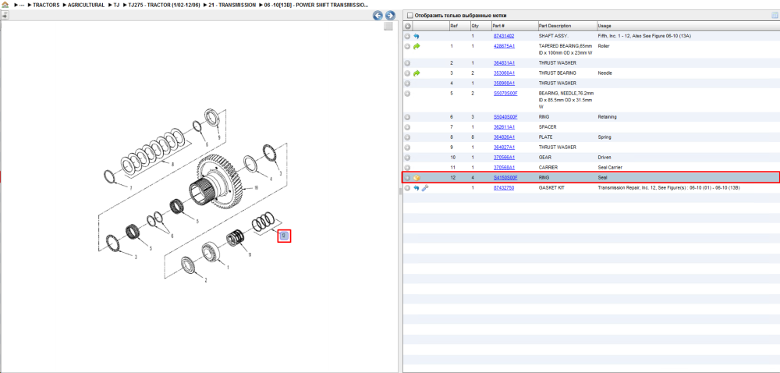Viewport: 780px width, 373px height.
Task: Open part number link S5040S00F
Action: coord(505,117)
